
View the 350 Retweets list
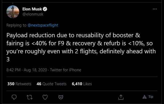tap(19, 84)
